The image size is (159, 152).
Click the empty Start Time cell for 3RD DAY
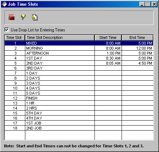(108, 68)
